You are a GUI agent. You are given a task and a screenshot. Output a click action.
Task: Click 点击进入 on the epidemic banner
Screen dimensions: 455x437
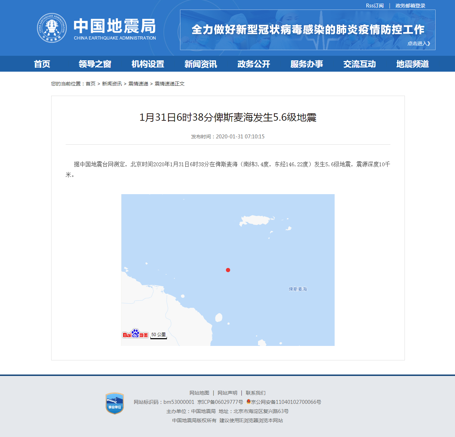pos(419,43)
